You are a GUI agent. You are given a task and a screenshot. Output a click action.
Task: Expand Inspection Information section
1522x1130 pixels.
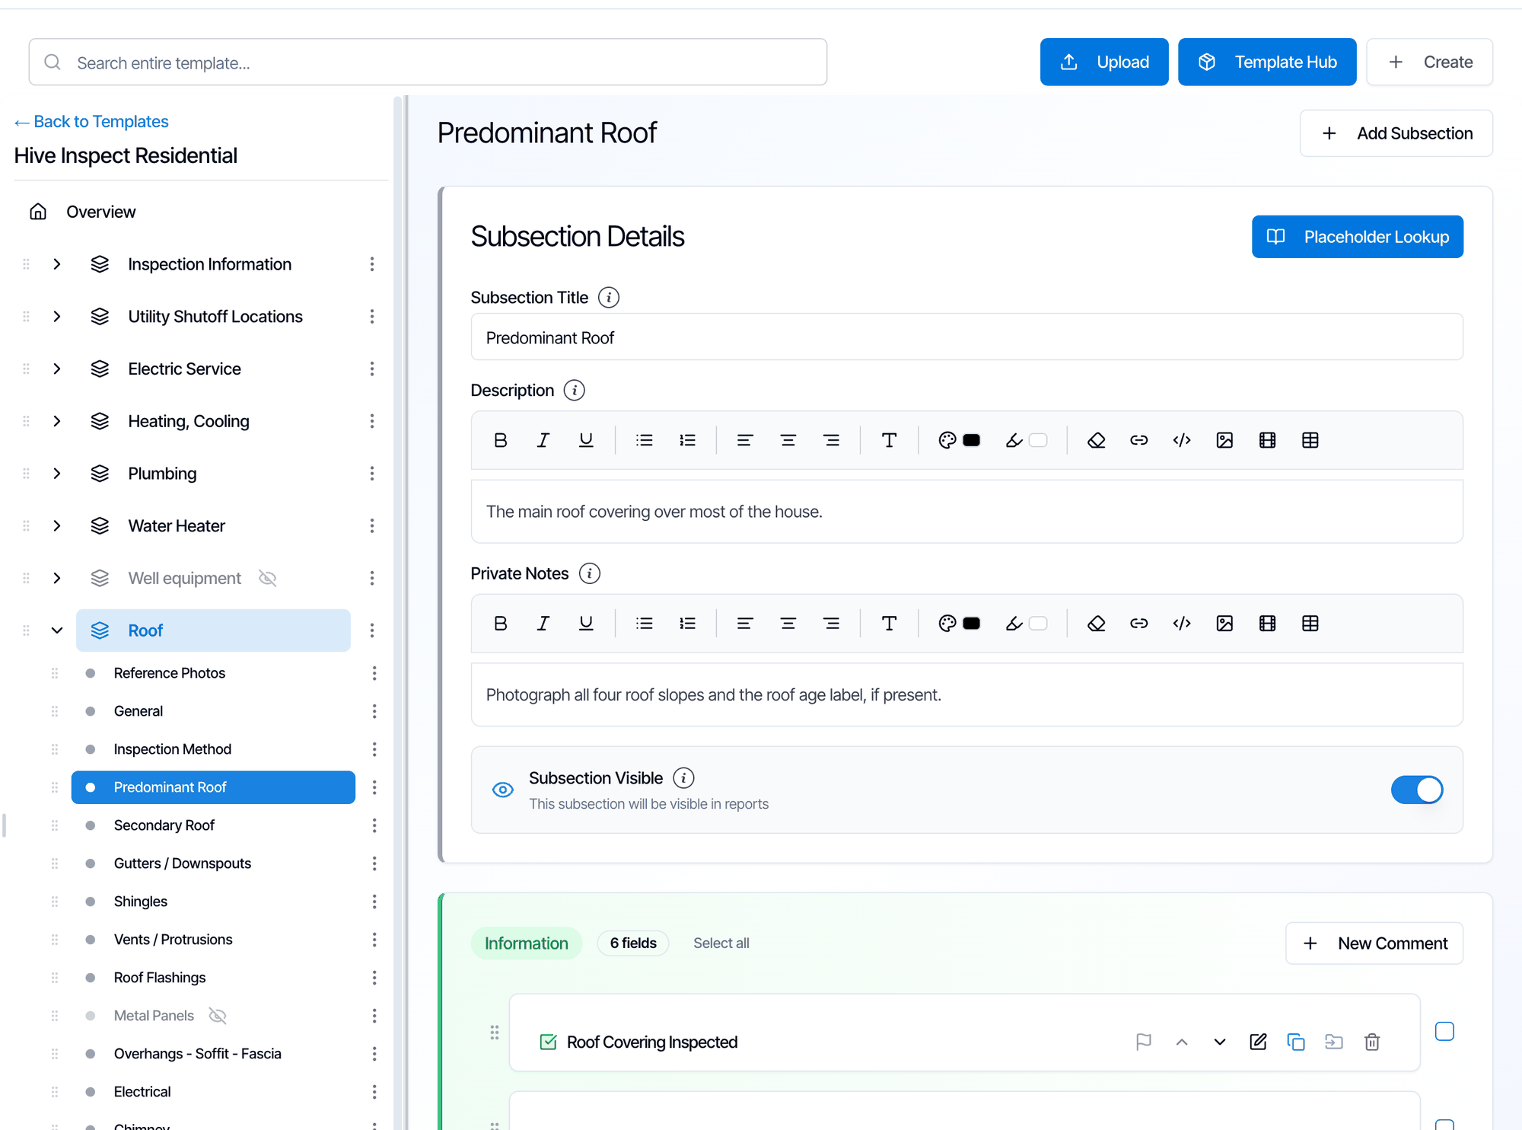click(57, 264)
